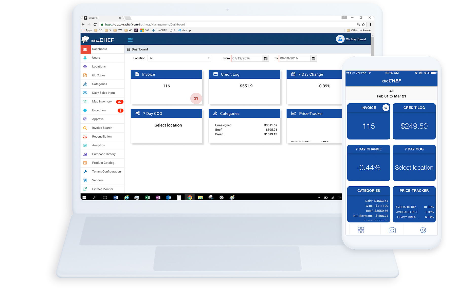Open Daily Sales Input page
The width and height of the screenshot is (456, 292).
click(102, 93)
